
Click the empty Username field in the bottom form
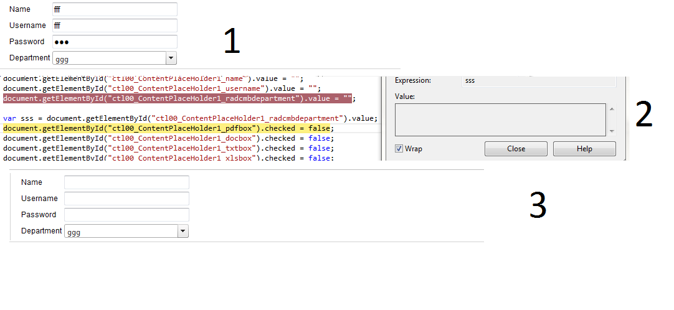[x=127, y=199]
